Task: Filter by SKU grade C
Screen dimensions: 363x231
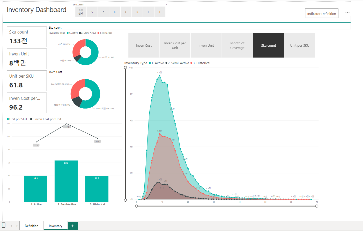Action: (126, 12)
